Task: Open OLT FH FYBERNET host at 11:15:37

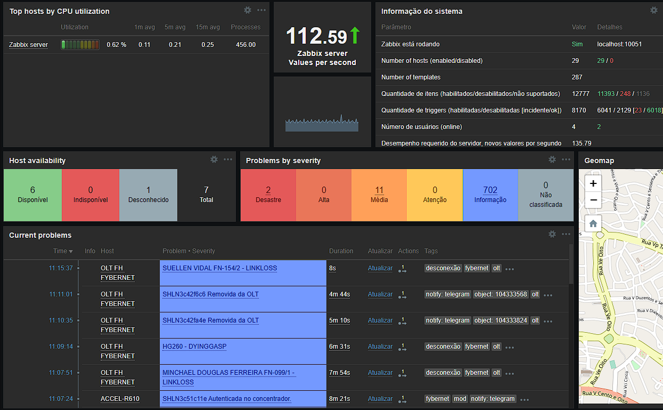Action: coord(118,273)
